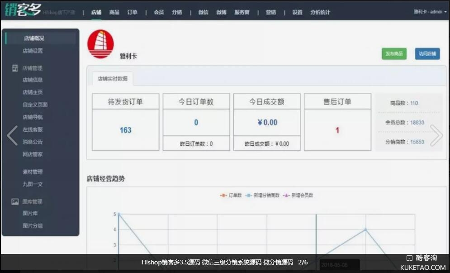Open 图片分组 in the sidebar
The height and width of the screenshot is (273, 450).
(33, 225)
